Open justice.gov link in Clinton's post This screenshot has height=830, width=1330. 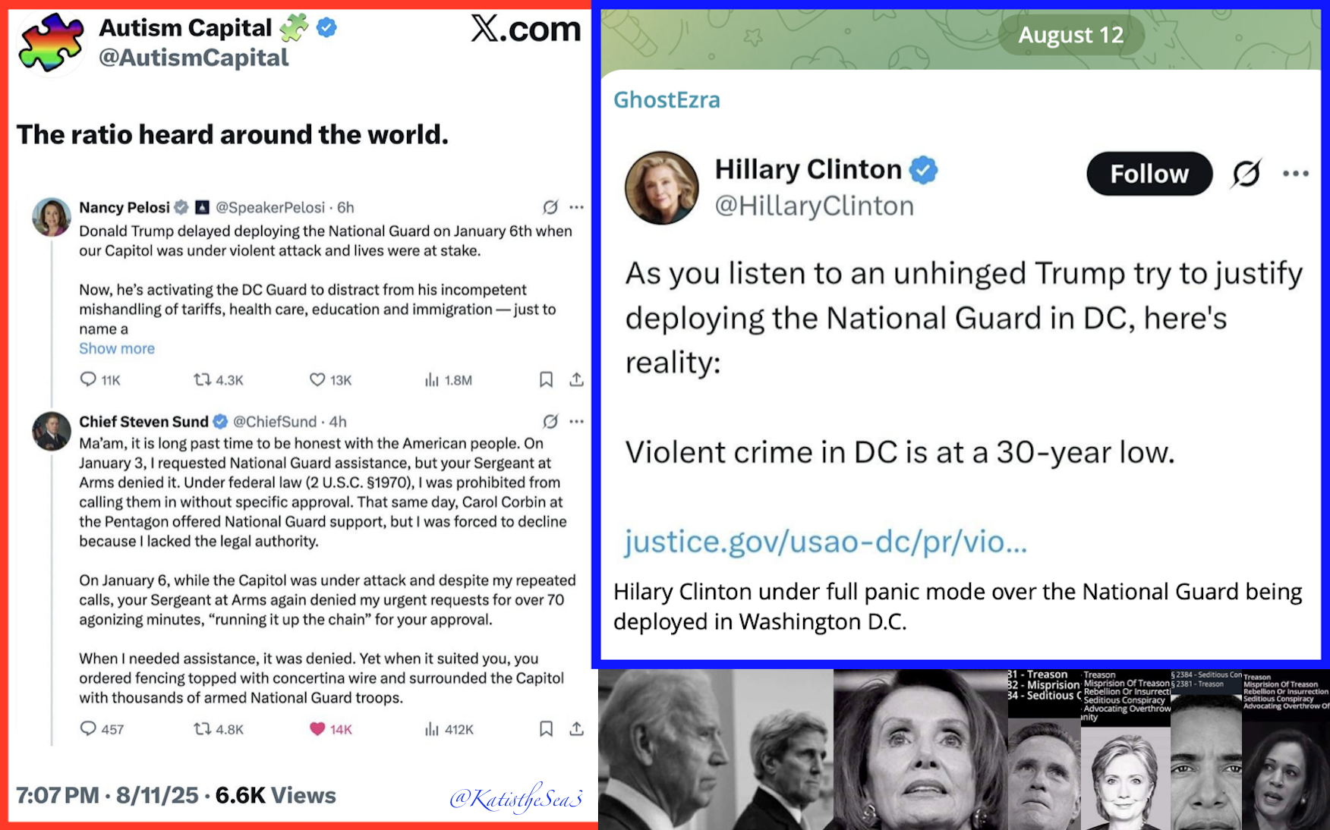825,541
